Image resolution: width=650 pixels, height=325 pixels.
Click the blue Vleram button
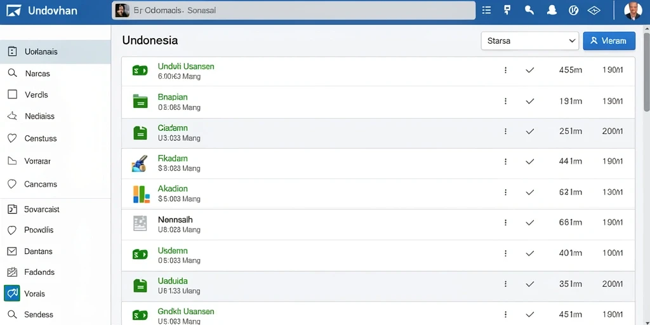(609, 41)
